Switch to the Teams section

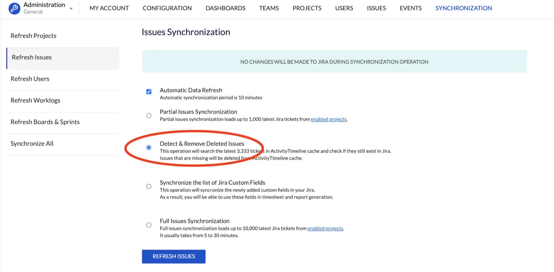[269, 8]
